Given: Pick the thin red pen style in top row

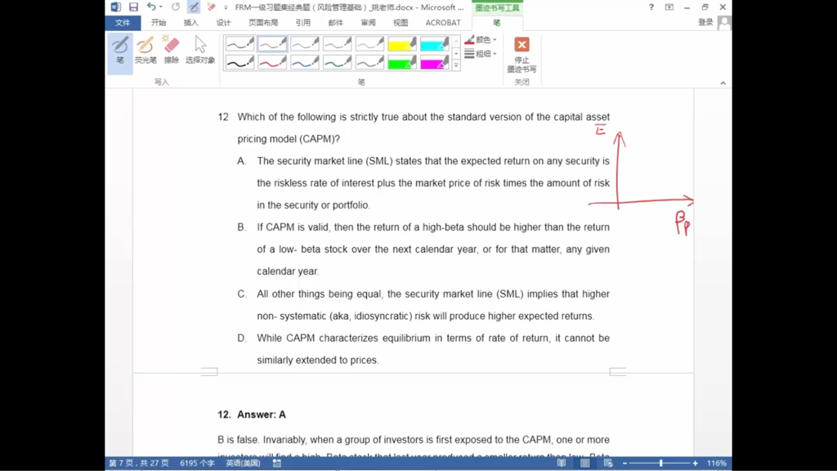Looking at the screenshot, I should tap(272, 43).
